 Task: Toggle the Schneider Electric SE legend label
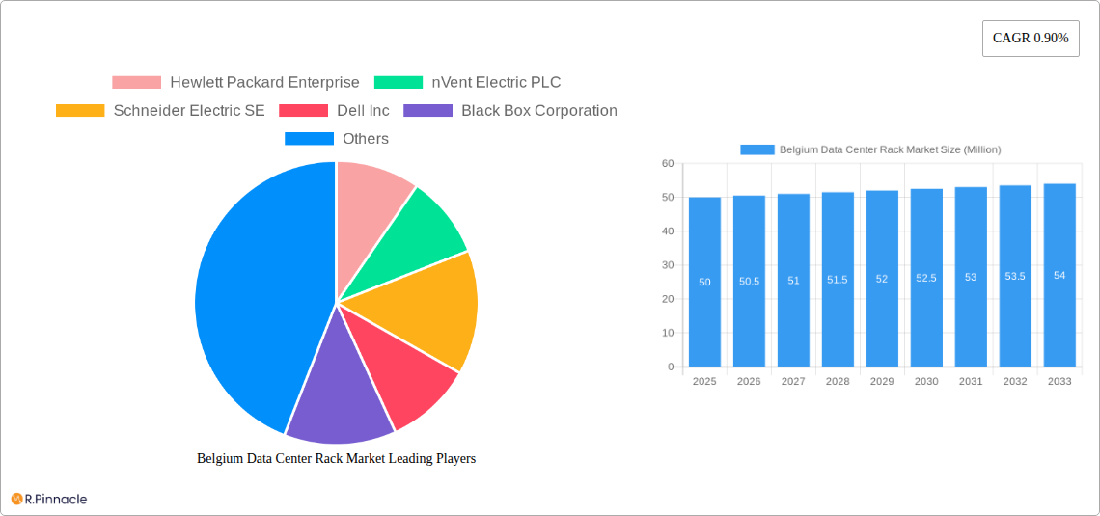(189, 111)
